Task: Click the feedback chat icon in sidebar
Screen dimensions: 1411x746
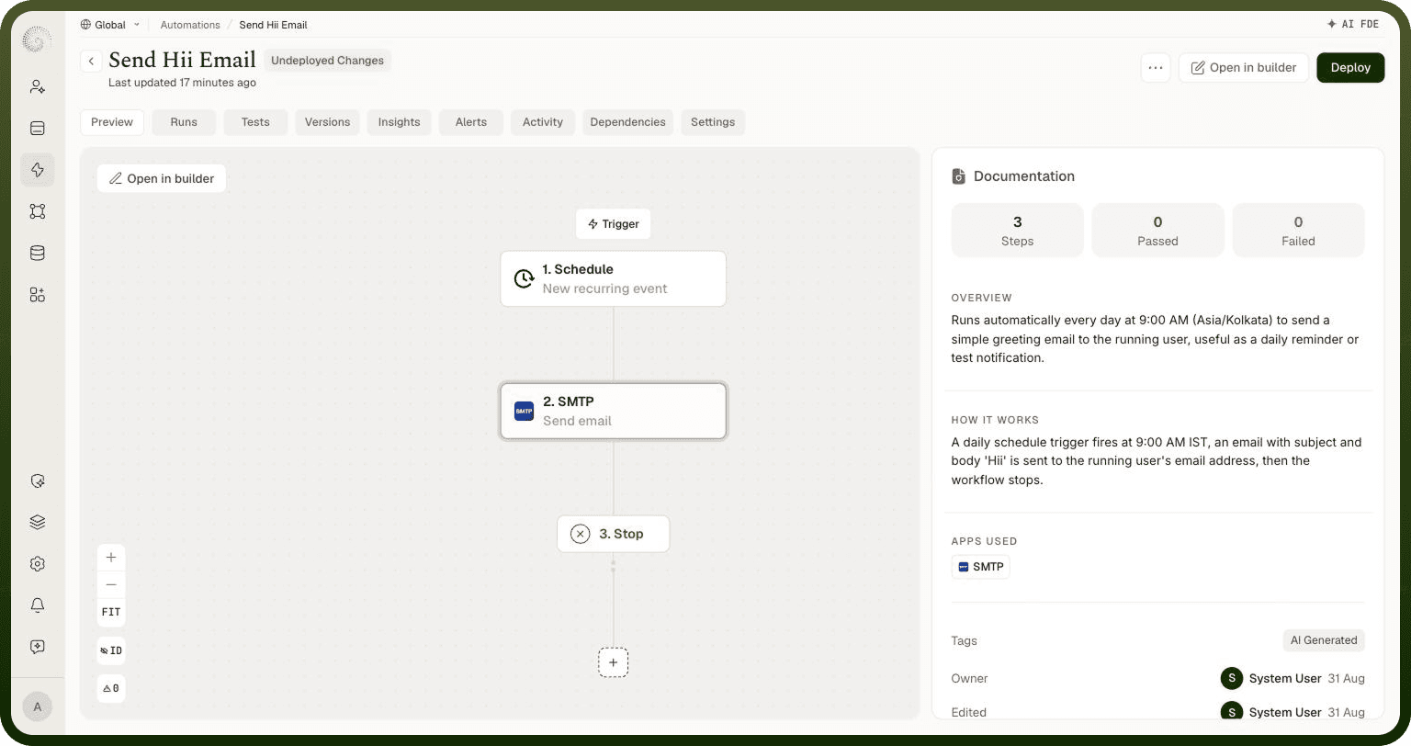Action: 38,647
